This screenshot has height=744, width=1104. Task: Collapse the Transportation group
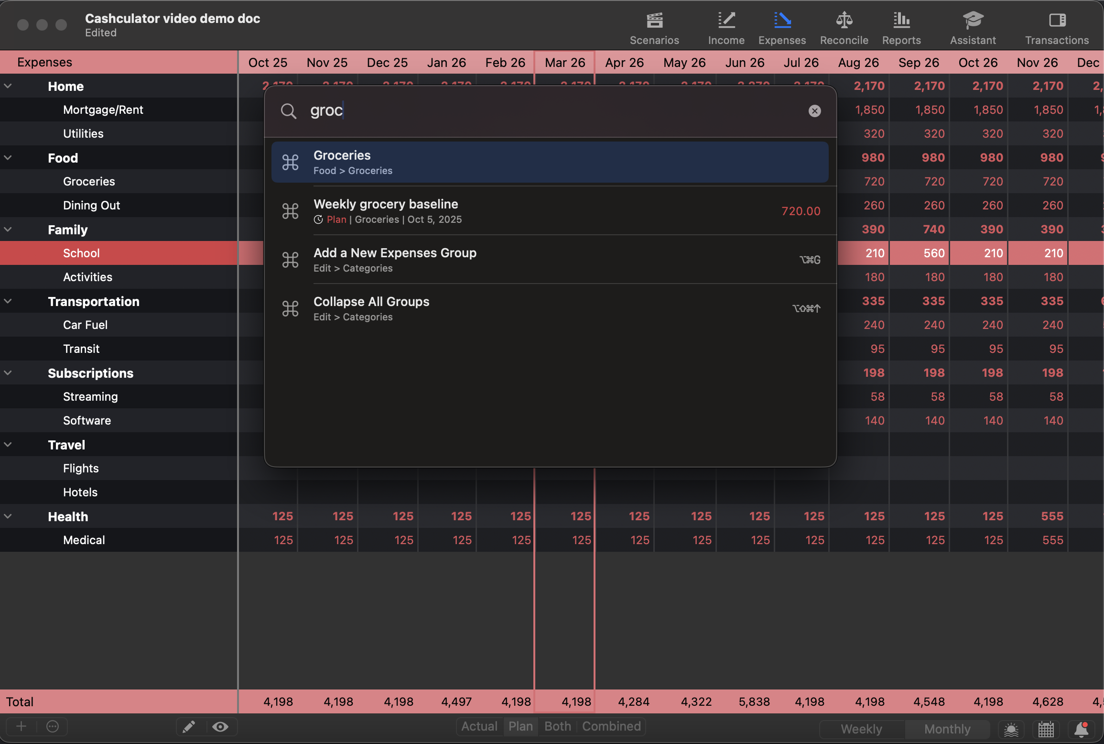click(8, 301)
